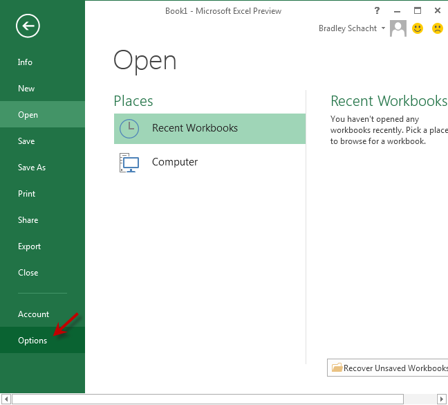Open the Export page

(42, 246)
